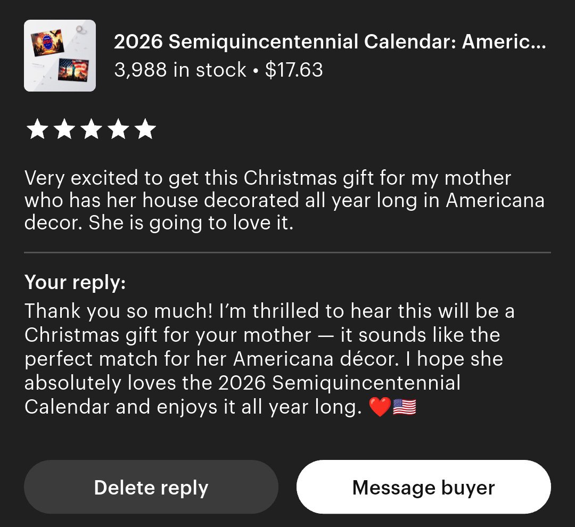Select the "Your reply:" heading
The image size is (575, 527).
coord(75,282)
